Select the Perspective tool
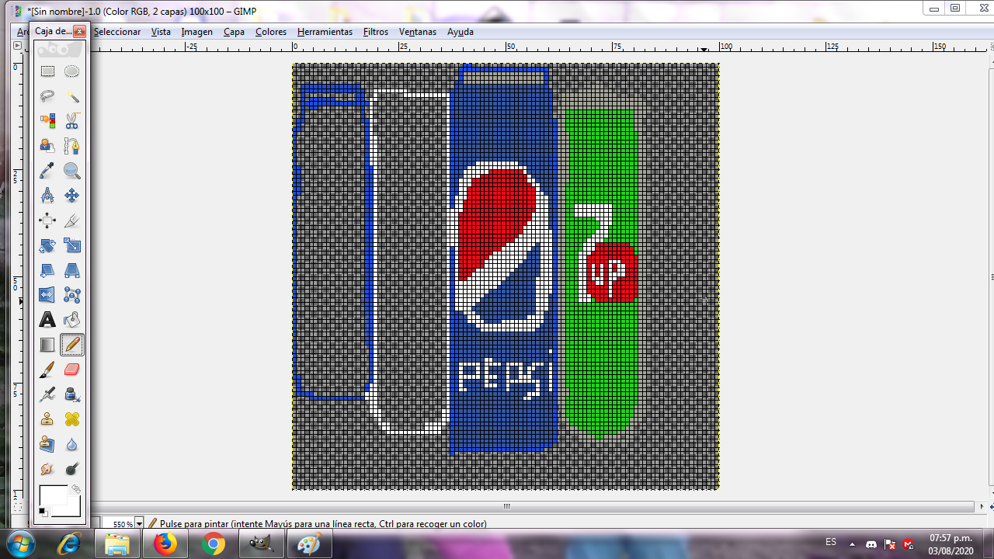The width and height of the screenshot is (994, 559). pyautogui.click(x=72, y=270)
